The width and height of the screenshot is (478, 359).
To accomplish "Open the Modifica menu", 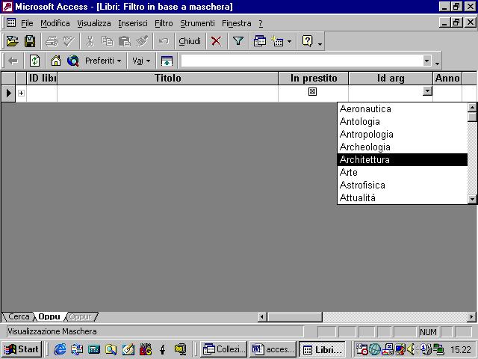I will click(x=55, y=23).
